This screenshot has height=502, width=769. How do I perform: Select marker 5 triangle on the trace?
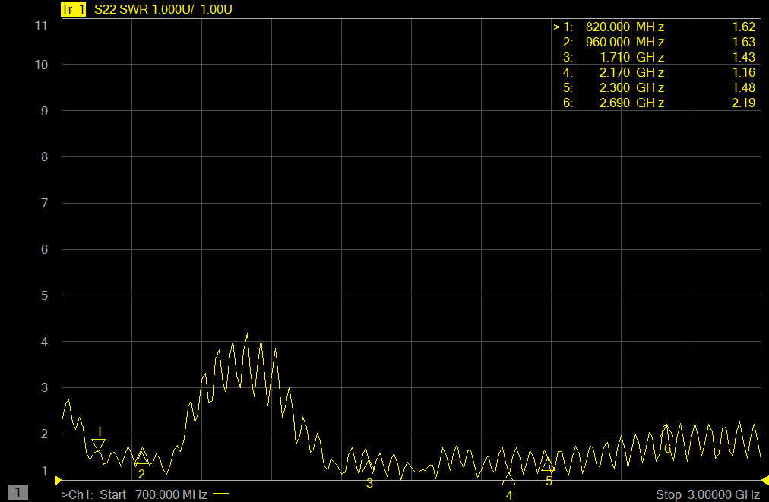[548, 464]
